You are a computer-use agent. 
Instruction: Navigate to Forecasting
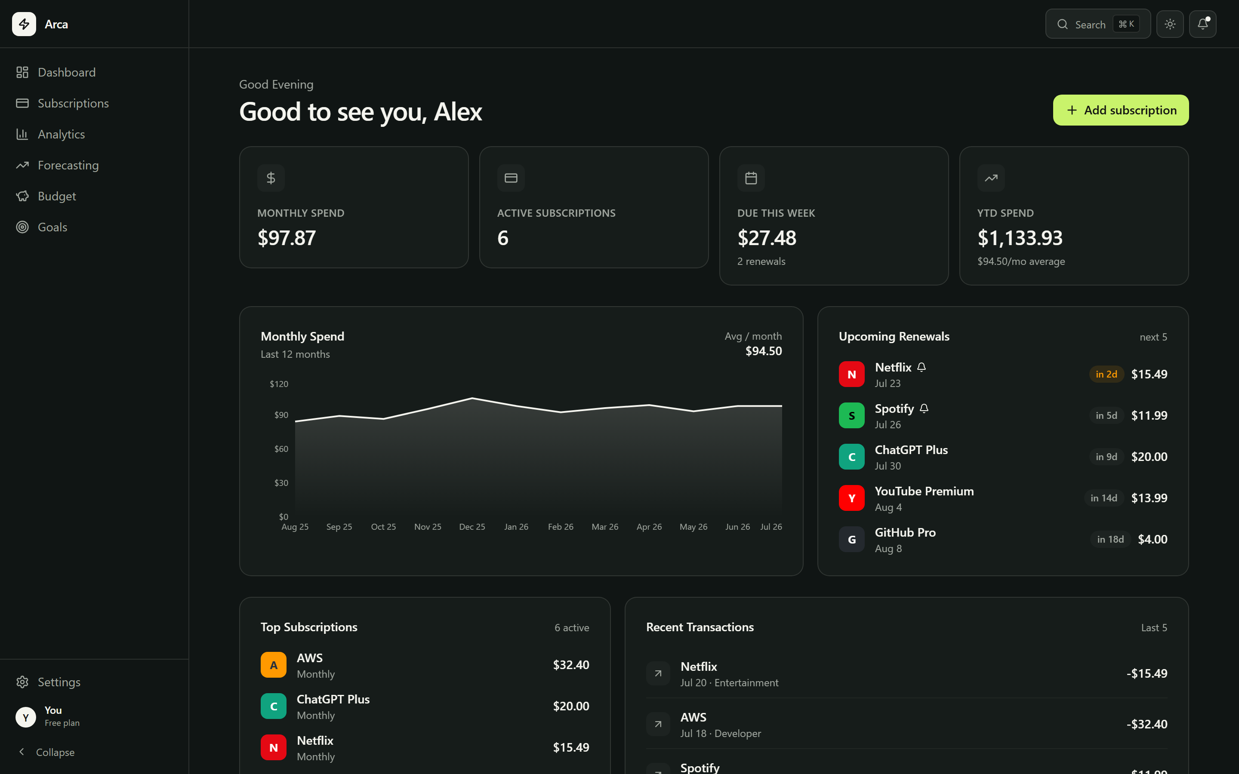pos(94,166)
